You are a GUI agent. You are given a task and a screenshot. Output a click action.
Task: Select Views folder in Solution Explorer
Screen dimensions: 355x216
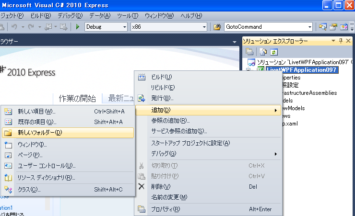286,116
